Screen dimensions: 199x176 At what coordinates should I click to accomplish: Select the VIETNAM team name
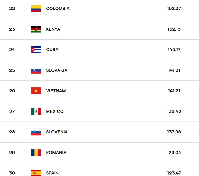point(56,91)
